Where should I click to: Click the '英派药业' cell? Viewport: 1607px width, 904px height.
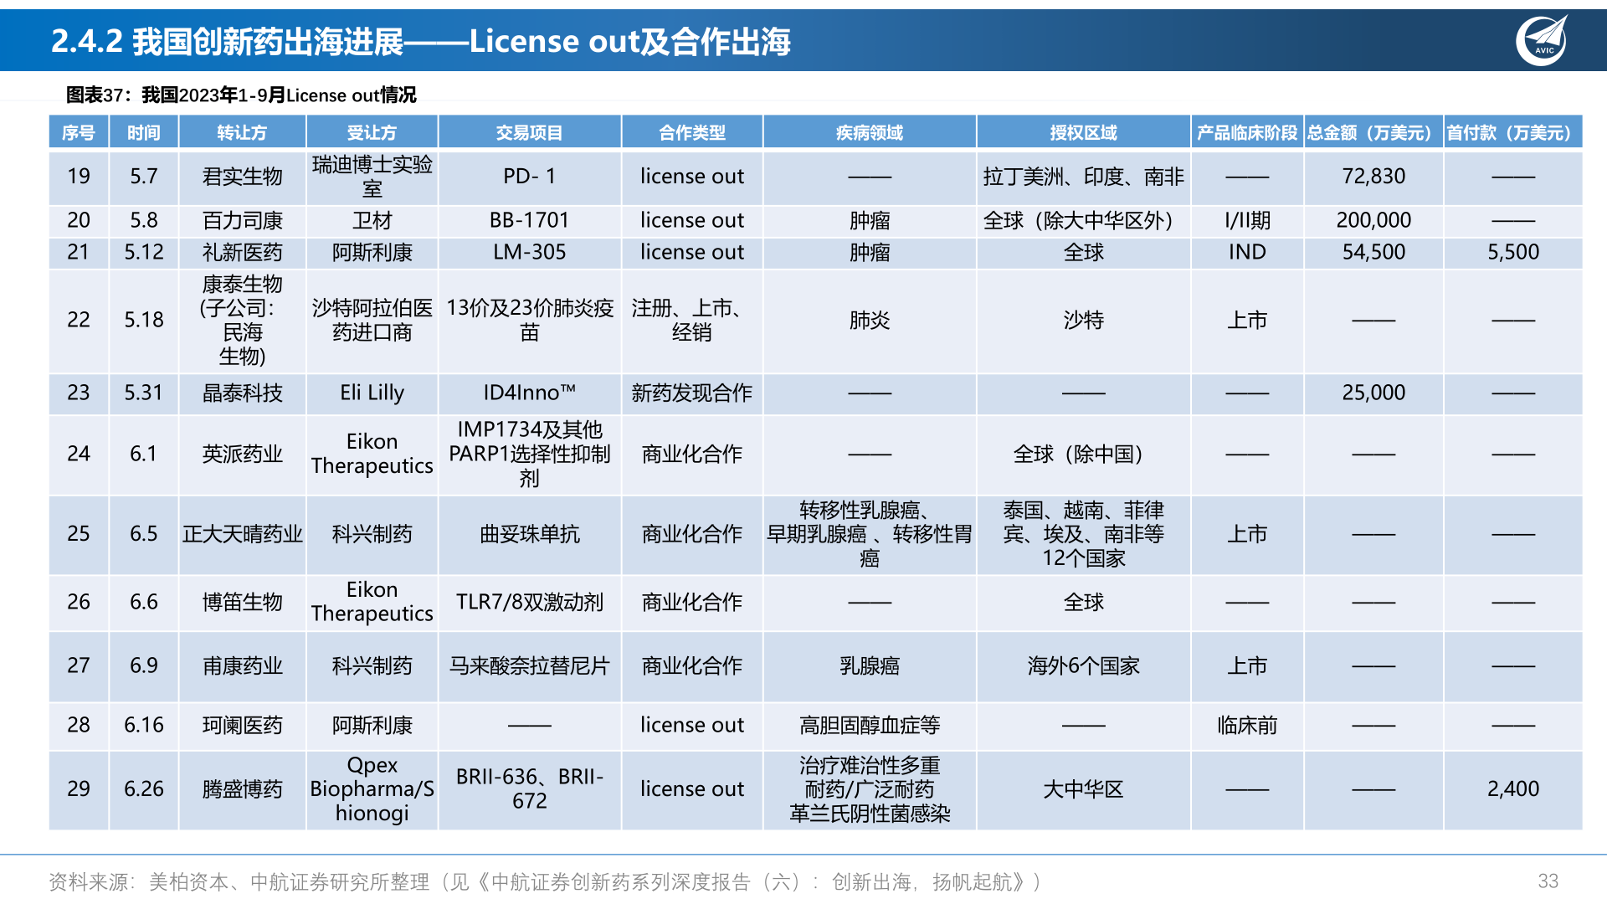tap(242, 454)
